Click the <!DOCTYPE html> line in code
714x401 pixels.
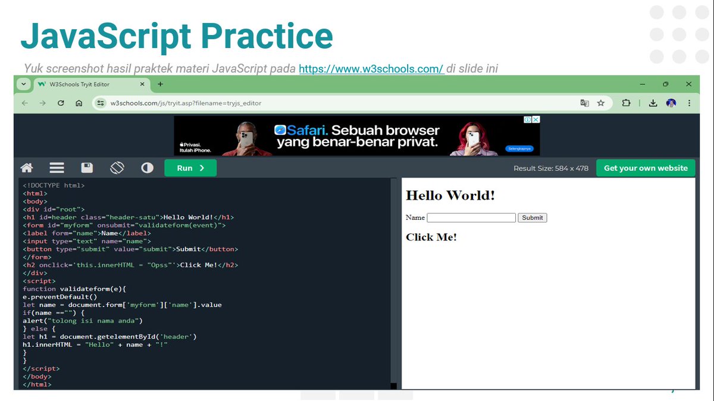(54, 185)
